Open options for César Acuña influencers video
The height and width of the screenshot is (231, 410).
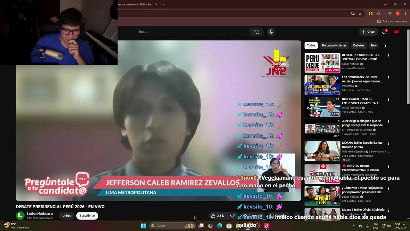click(x=389, y=78)
